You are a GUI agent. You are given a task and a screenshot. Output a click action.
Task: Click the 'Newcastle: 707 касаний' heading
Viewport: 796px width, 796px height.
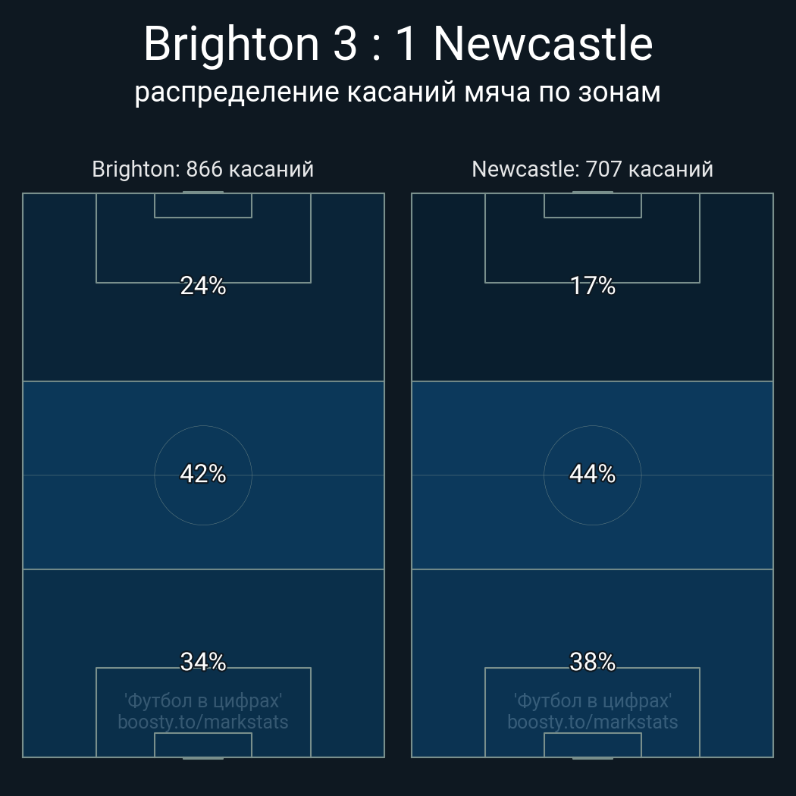(x=592, y=169)
